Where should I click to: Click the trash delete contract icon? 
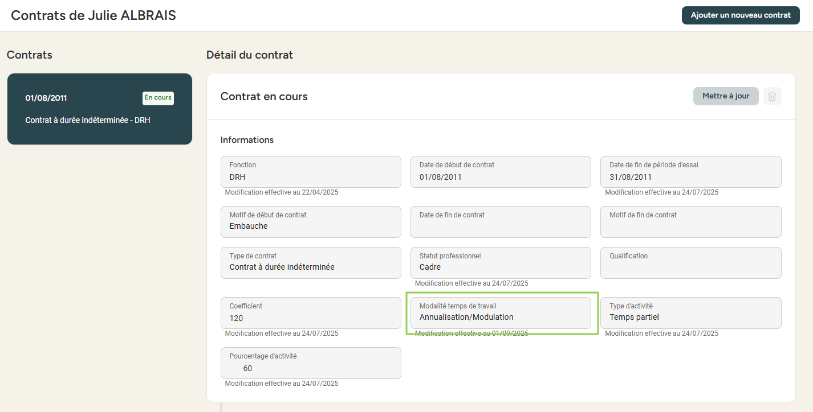point(773,96)
